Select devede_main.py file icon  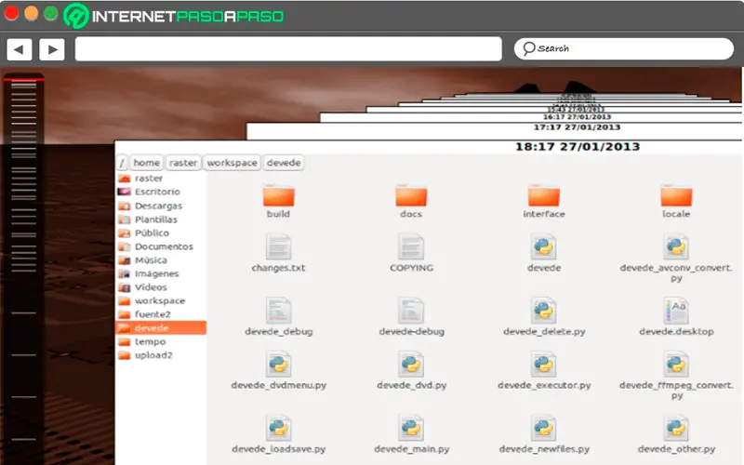[411, 428]
